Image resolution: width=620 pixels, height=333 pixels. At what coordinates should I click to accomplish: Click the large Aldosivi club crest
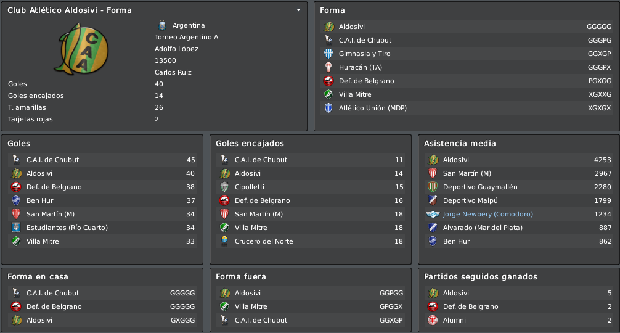click(x=81, y=49)
